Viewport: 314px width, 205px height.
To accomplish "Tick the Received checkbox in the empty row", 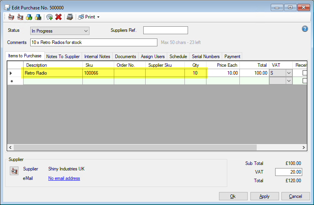I will [x=305, y=81].
